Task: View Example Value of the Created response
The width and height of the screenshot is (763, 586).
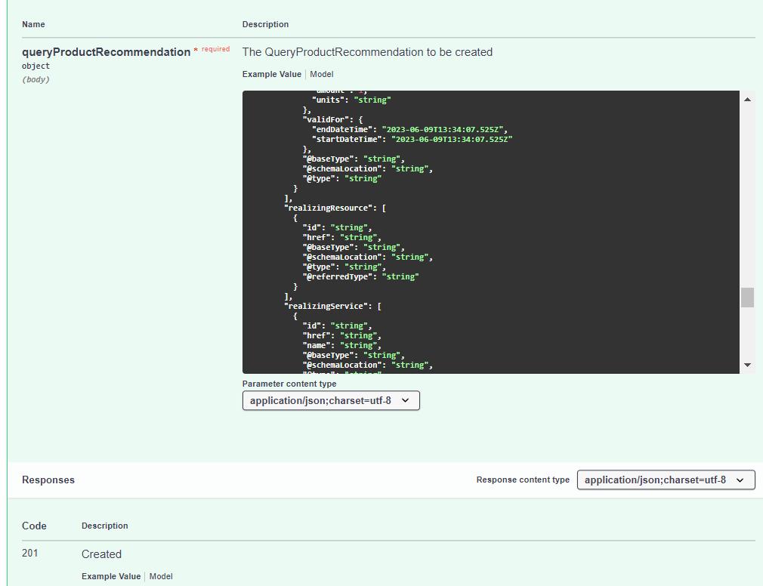Action: (111, 576)
